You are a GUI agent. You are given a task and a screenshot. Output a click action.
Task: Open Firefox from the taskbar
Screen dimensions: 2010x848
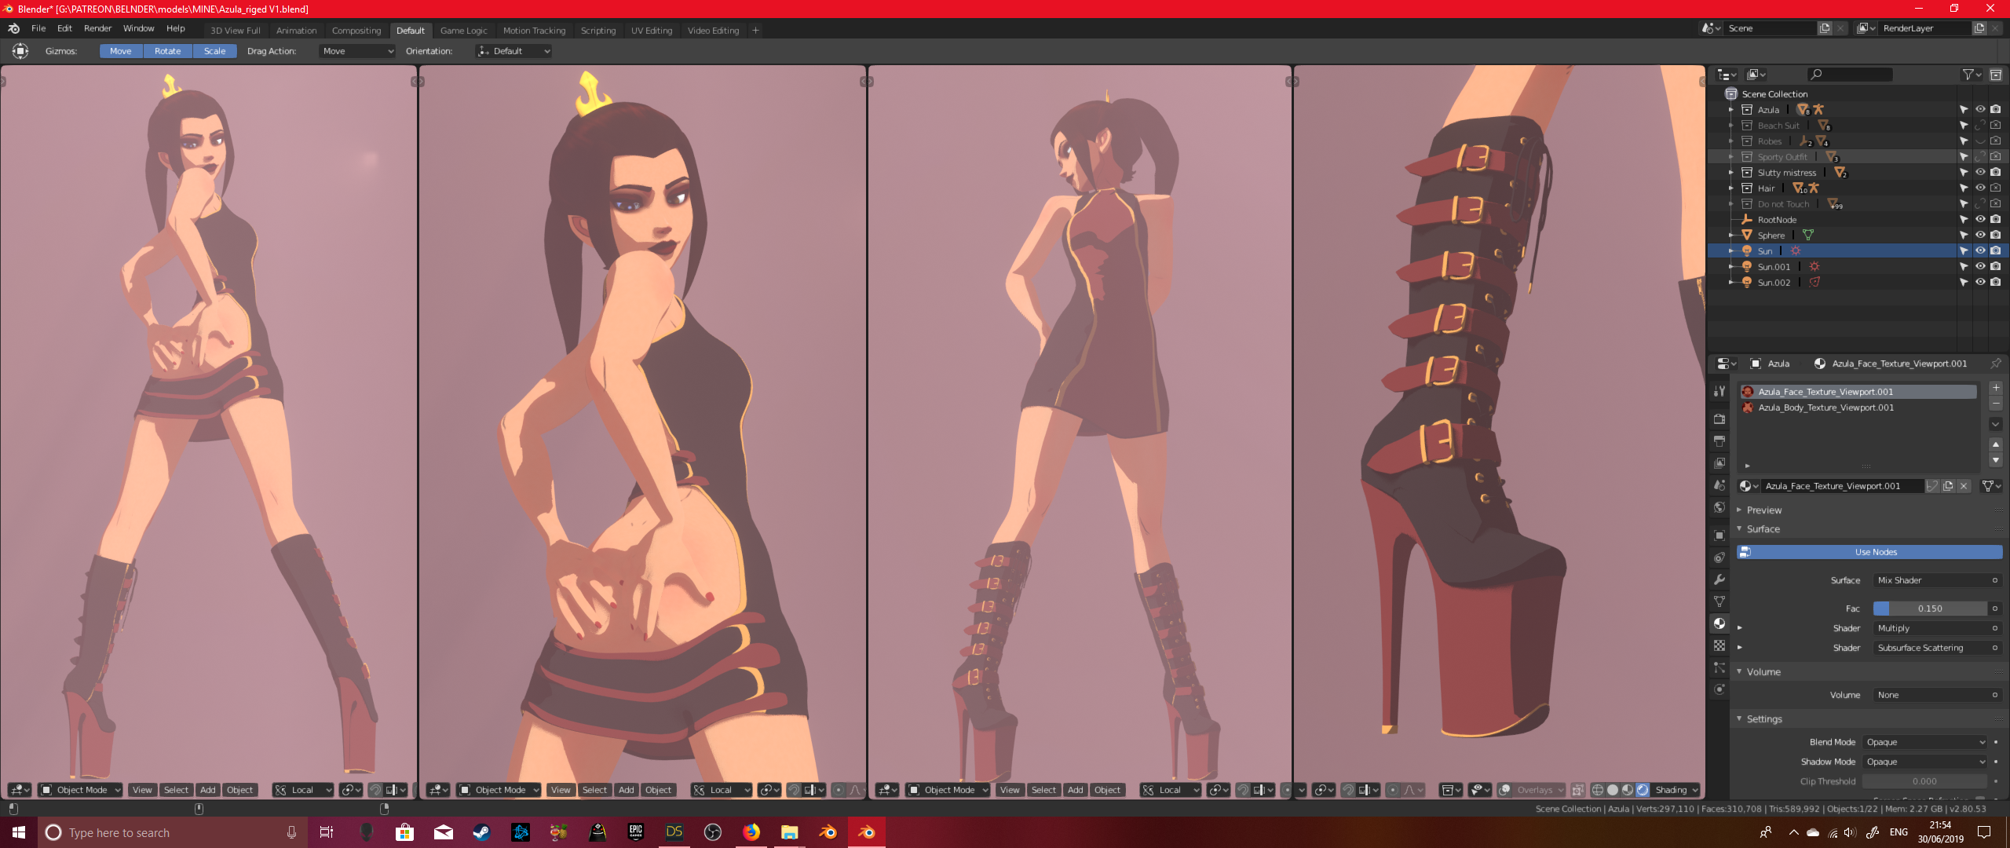pyautogui.click(x=751, y=832)
